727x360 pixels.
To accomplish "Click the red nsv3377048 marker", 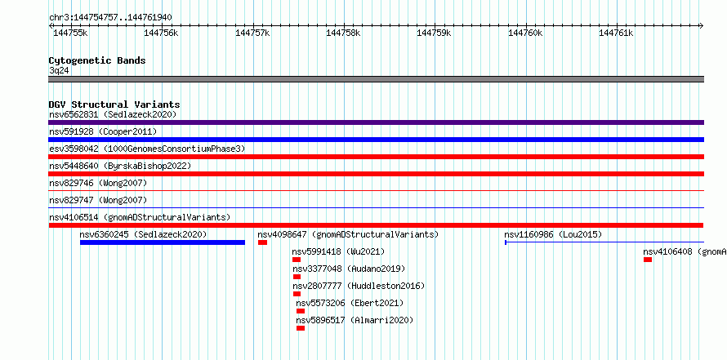I will pos(297,277).
